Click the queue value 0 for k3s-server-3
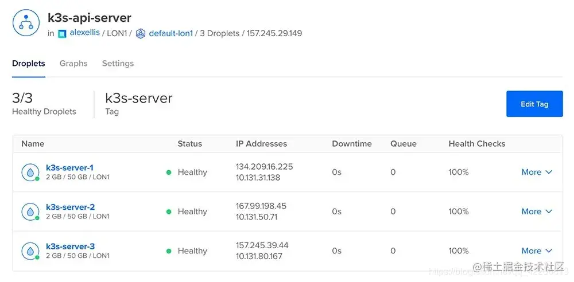Image resolution: width=574 pixels, height=282 pixels. (x=393, y=251)
